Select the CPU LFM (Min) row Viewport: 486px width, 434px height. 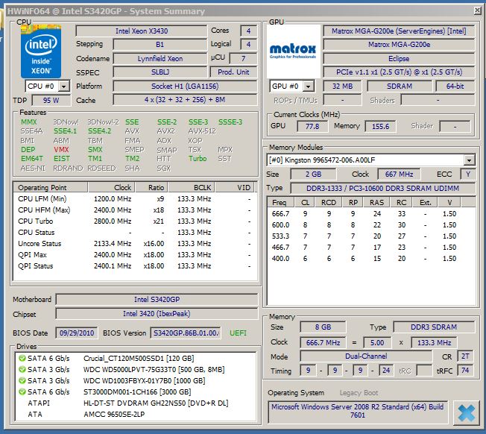point(135,199)
